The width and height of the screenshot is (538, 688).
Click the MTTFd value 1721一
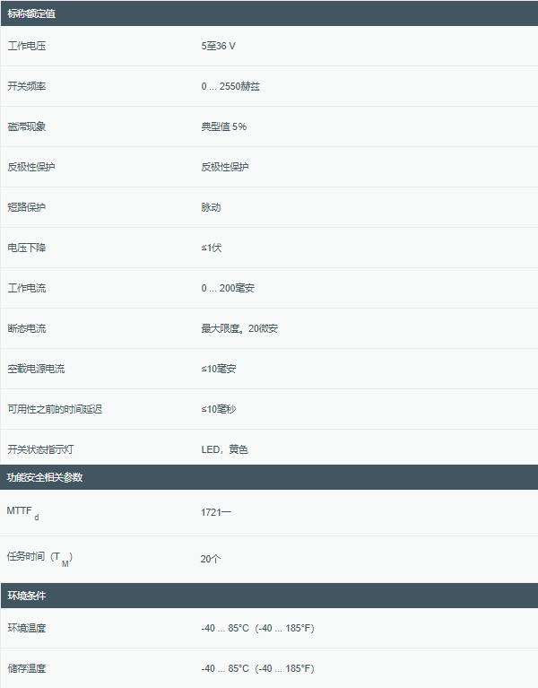[x=216, y=512]
